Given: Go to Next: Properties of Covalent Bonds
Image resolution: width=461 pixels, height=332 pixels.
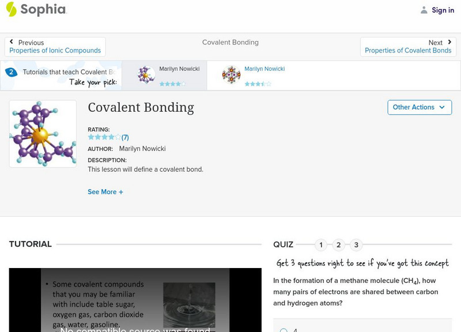Looking at the screenshot, I should click(407, 50).
